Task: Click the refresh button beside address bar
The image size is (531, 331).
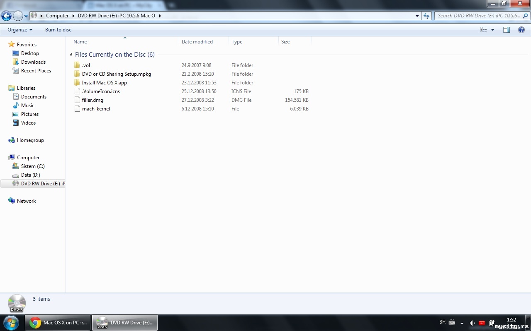Action: click(426, 16)
